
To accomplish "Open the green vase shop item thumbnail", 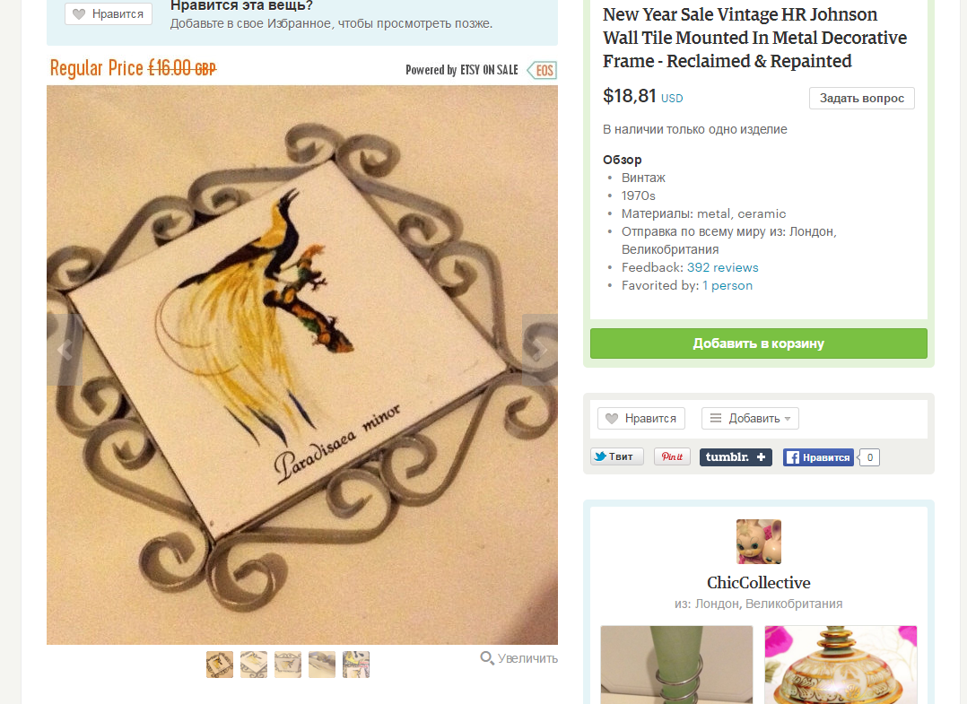I will pyautogui.click(x=676, y=665).
